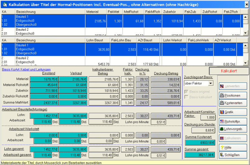Click the MatRohst column header
The height and width of the screenshot is (165, 250).
(x=133, y=12)
